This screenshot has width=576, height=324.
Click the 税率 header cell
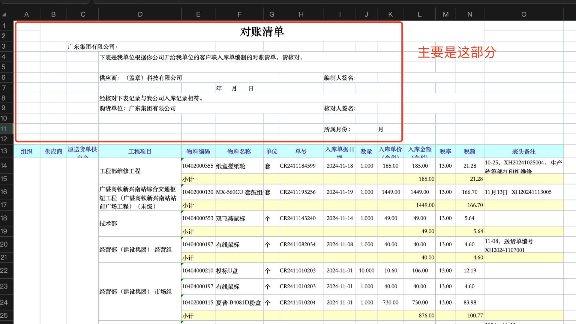coord(445,151)
